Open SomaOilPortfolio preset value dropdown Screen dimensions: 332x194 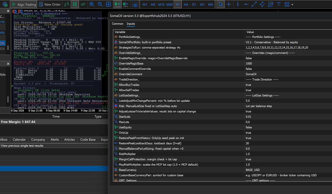[x=288, y=42]
